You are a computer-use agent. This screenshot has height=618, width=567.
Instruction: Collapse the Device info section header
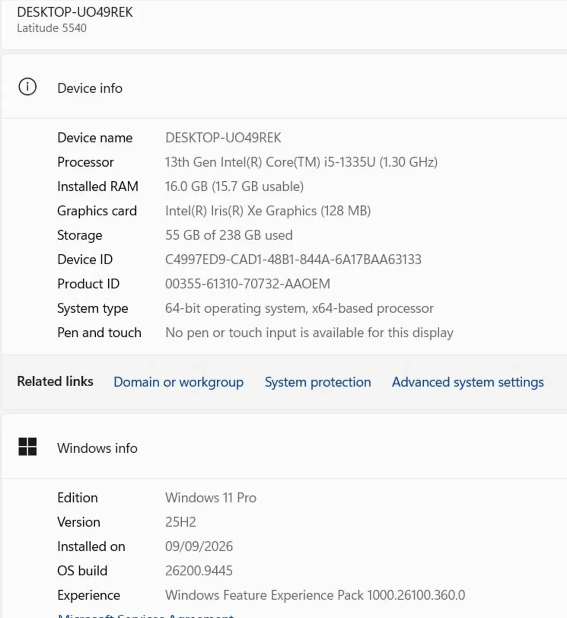pos(284,87)
